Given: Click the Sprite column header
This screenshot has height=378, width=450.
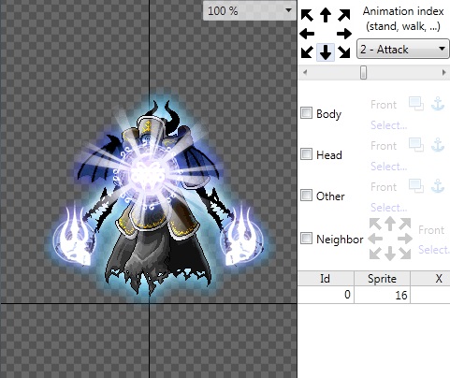Looking at the screenshot, I should pyautogui.click(x=382, y=278).
